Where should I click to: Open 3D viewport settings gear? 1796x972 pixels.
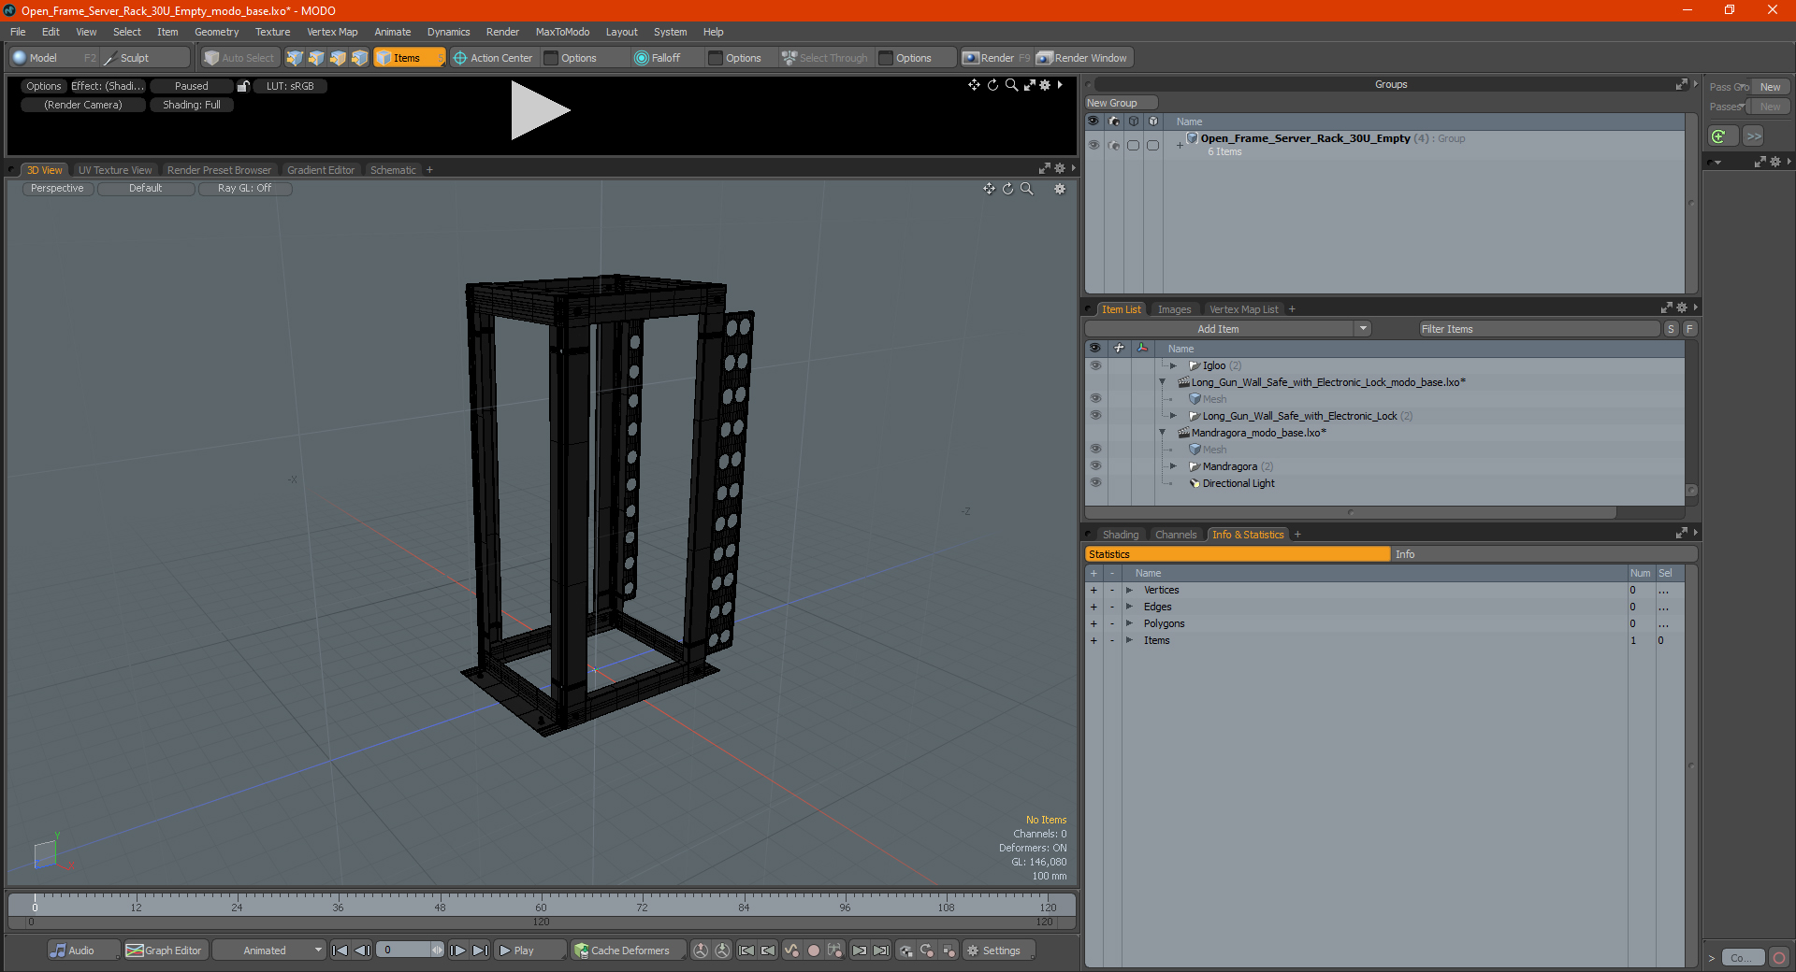point(1060,189)
